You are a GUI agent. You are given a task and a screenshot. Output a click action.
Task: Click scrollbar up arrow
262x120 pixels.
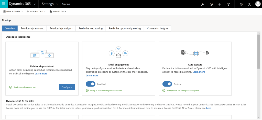pos(259,33)
